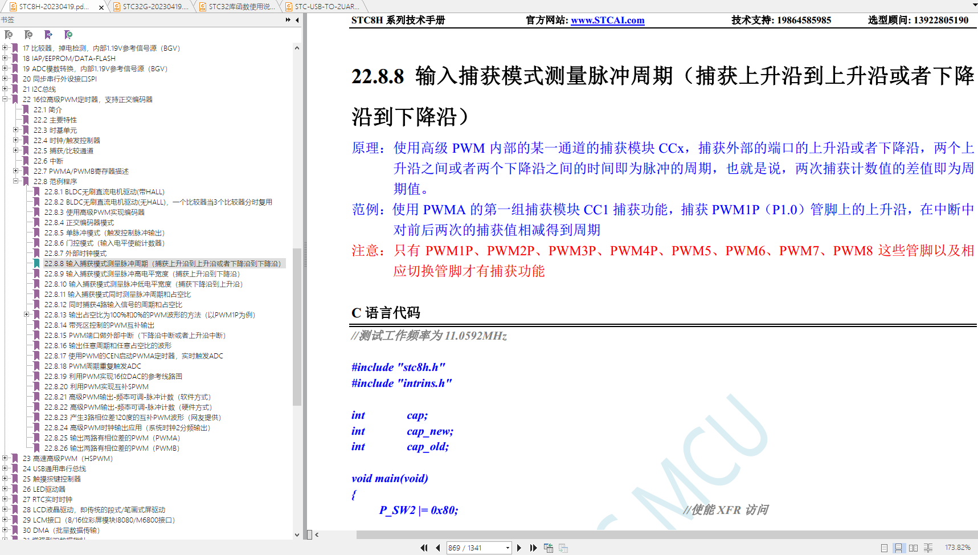978x555 pixels.
Task: Click the document horizontal scrollbar thumb
Action: tap(667, 534)
